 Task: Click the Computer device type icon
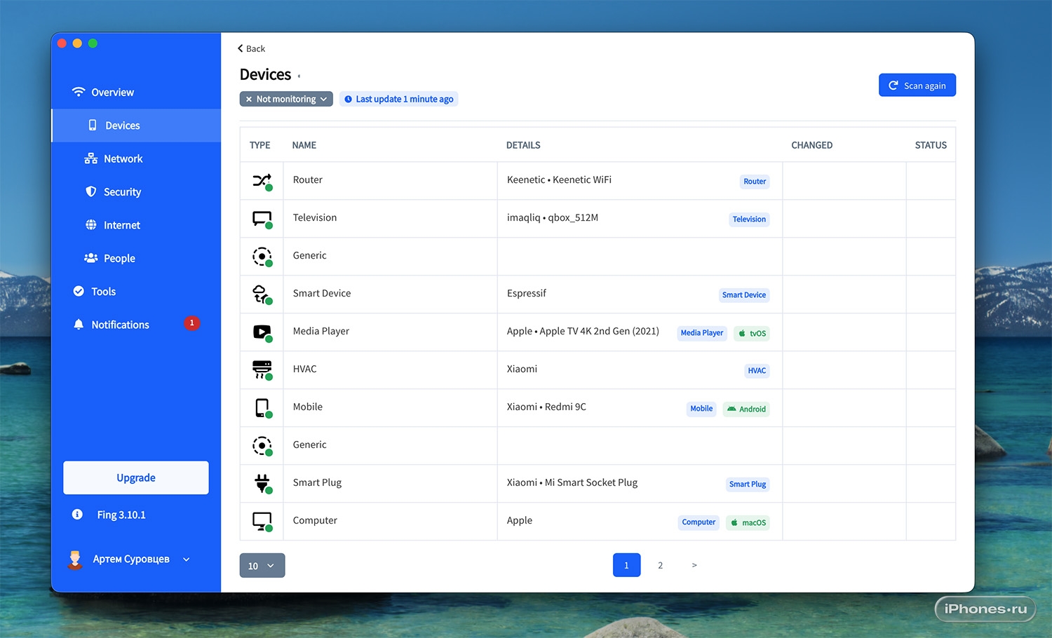pos(262,521)
